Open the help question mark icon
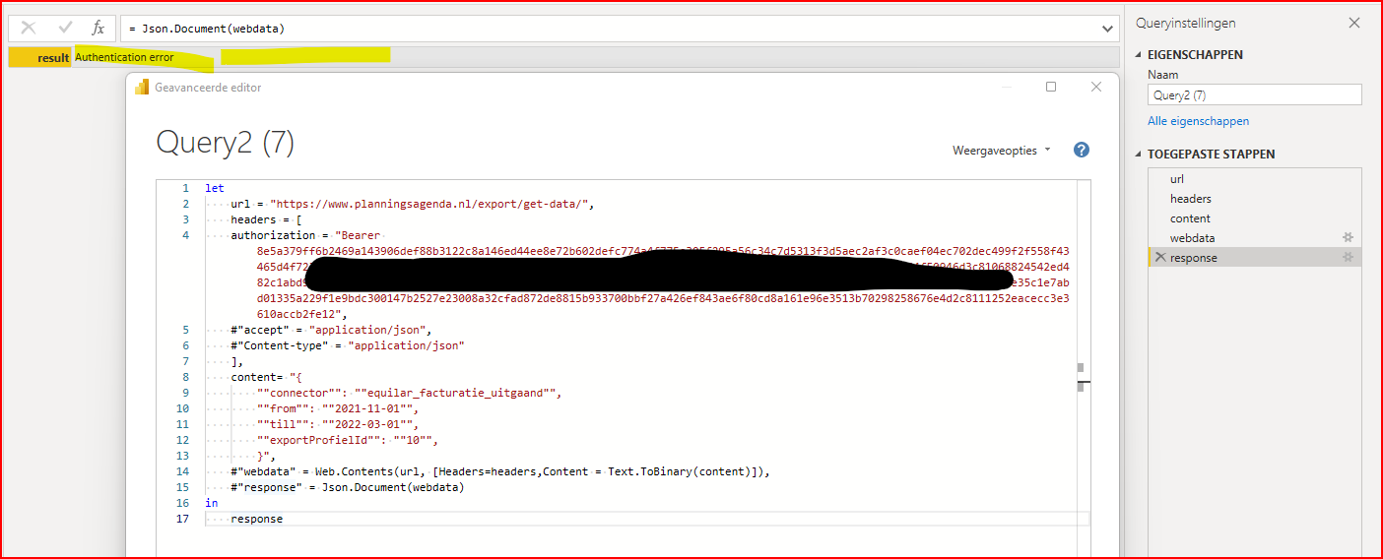This screenshot has width=1383, height=559. pos(1082,150)
